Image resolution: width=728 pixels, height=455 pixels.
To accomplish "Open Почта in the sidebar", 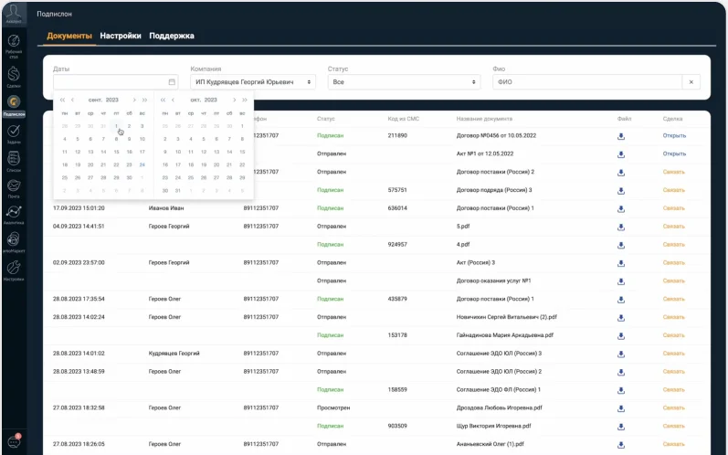I will click(14, 188).
